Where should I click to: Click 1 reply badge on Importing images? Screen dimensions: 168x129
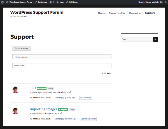tap(72, 110)
